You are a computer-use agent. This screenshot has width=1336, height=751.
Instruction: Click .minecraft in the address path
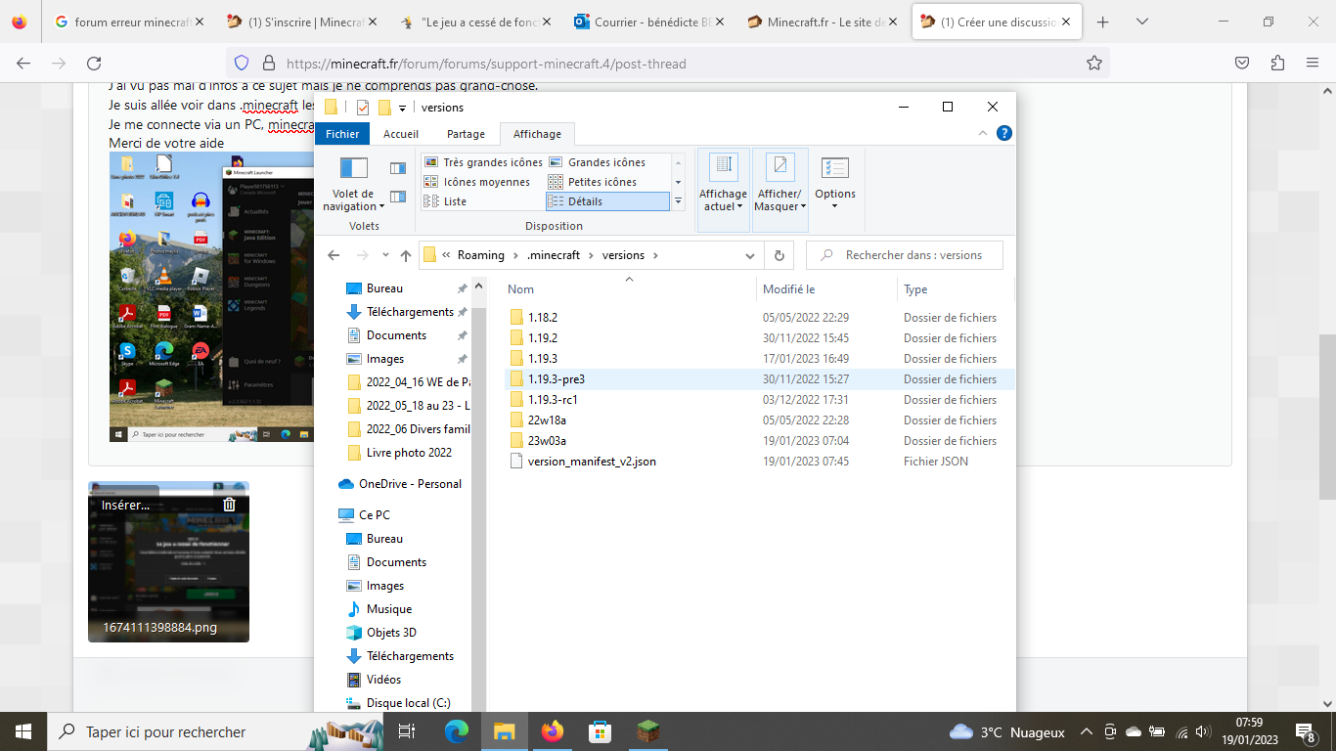(554, 255)
